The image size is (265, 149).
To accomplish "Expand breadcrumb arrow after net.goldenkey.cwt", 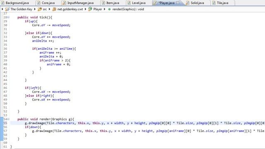I will pyautogui.click(x=86, y=9).
